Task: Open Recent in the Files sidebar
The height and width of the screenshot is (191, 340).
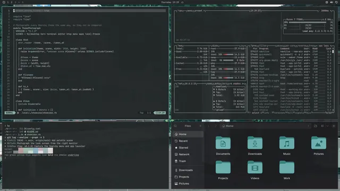Action: click(x=188, y=141)
